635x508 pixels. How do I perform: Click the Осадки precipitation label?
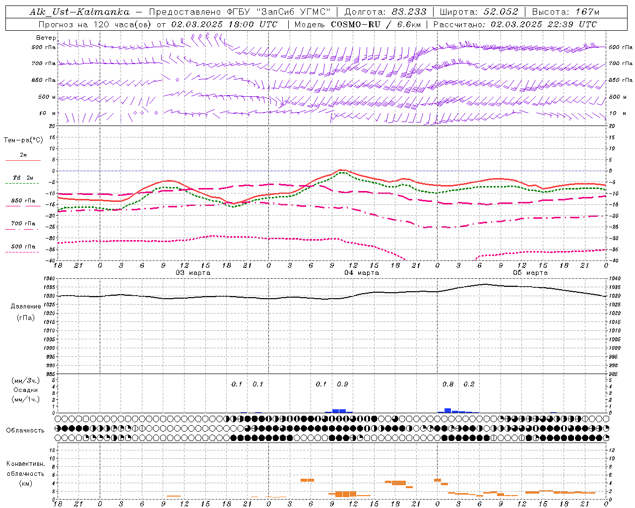coord(26,390)
